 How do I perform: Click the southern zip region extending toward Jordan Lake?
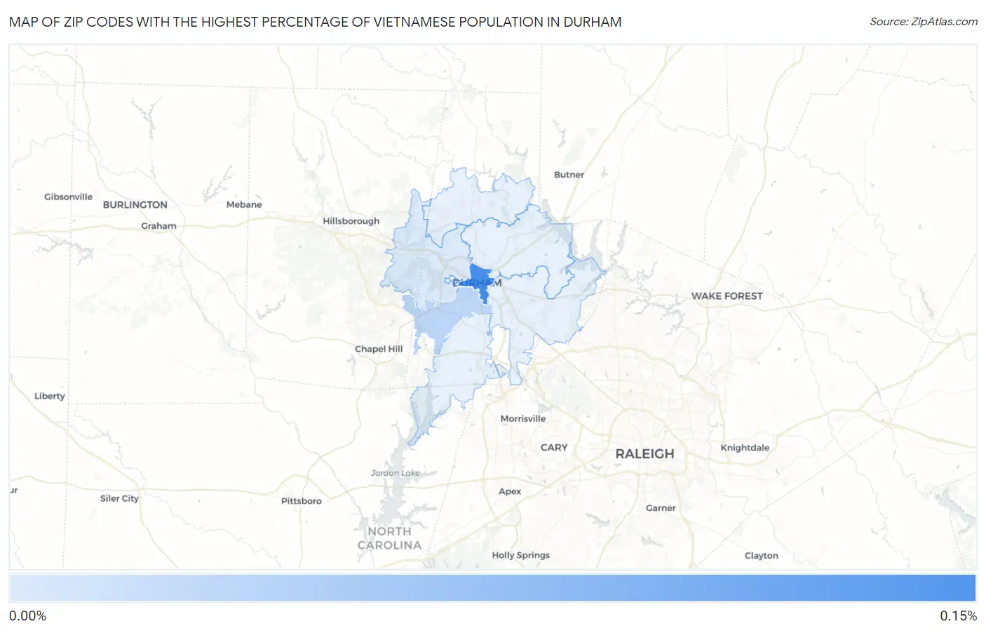point(449,379)
